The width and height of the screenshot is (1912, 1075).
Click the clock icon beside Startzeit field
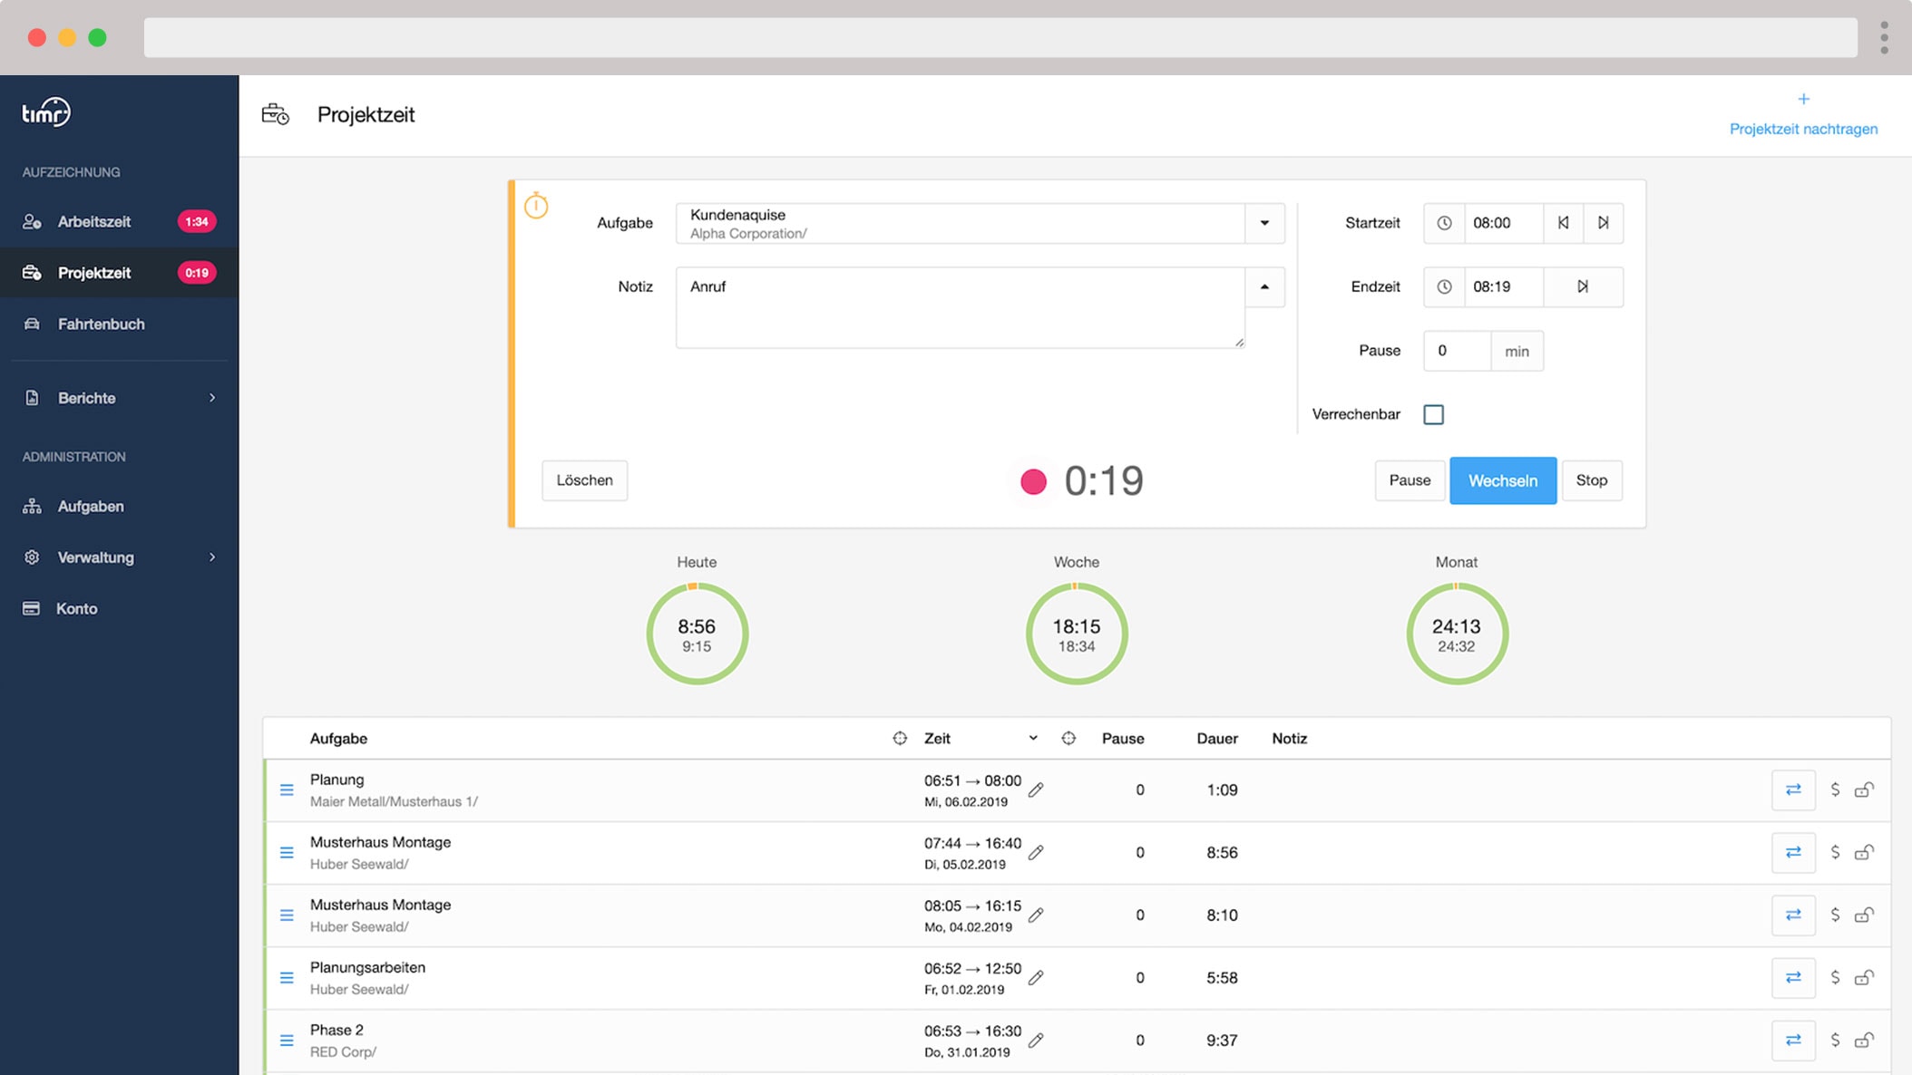pyautogui.click(x=1444, y=223)
